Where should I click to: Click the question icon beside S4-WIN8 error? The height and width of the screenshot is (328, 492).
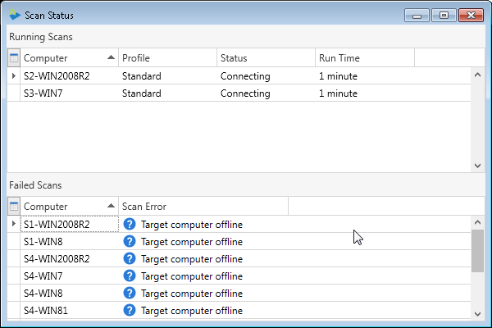(x=130, y=294)
